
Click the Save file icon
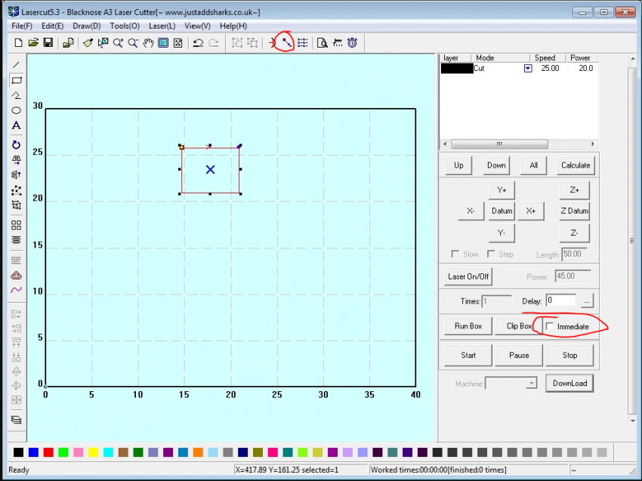click(x=48, y=43)
